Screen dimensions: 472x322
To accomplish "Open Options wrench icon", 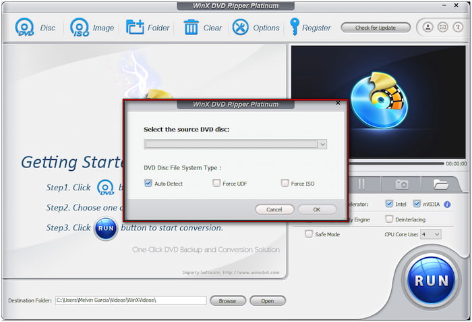I will 240,28.
